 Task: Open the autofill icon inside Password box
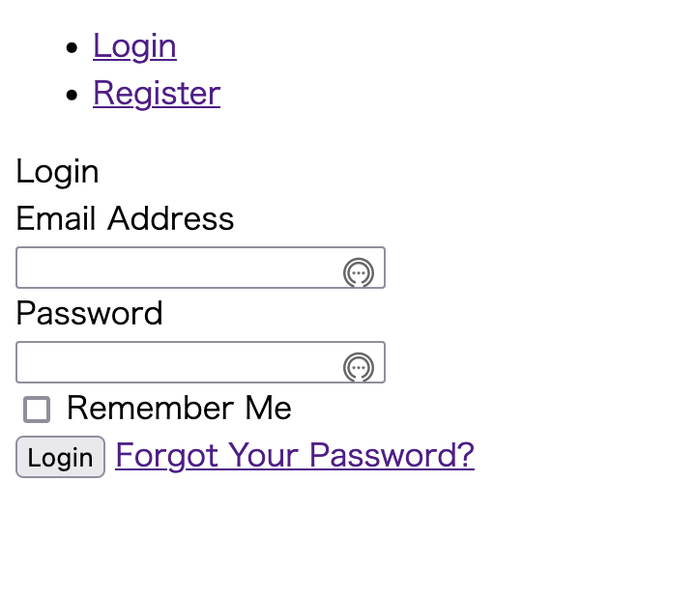coord(359,367)
